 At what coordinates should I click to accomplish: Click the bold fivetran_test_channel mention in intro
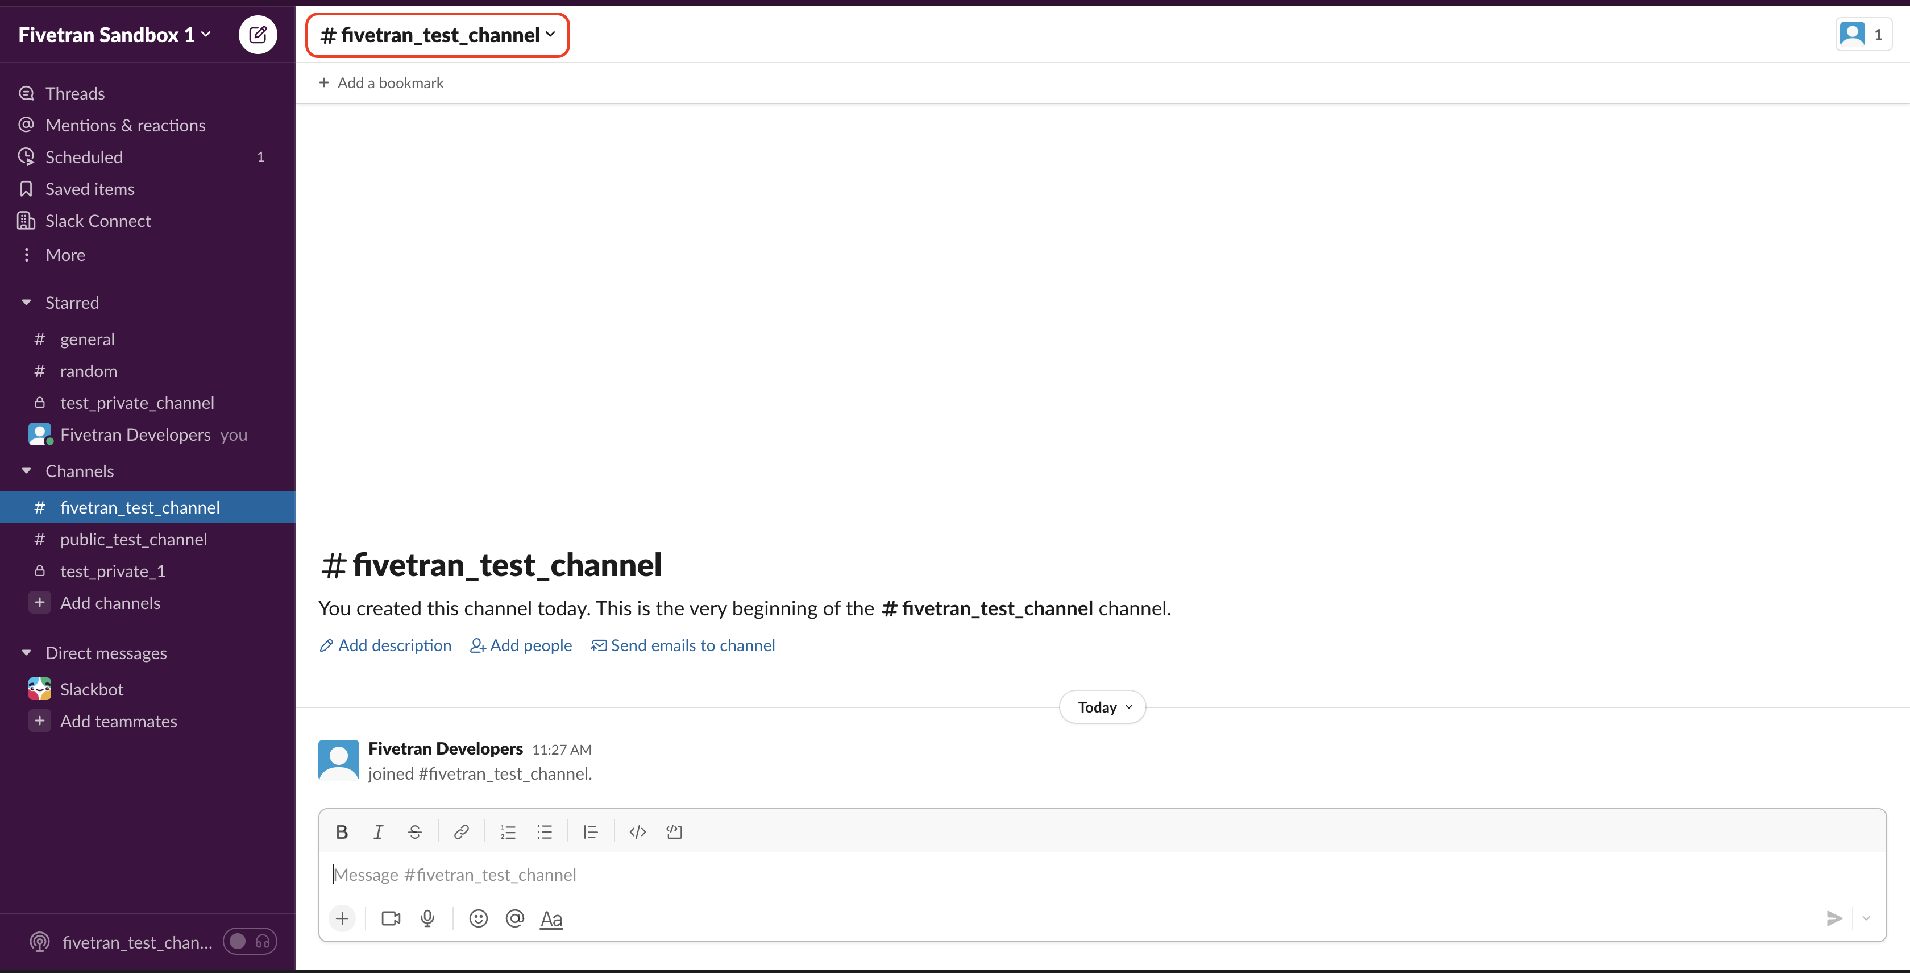coord(987,608)
